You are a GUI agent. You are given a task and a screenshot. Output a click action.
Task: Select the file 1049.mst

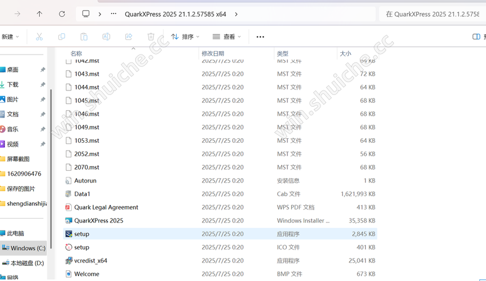(x=220, y=128)
